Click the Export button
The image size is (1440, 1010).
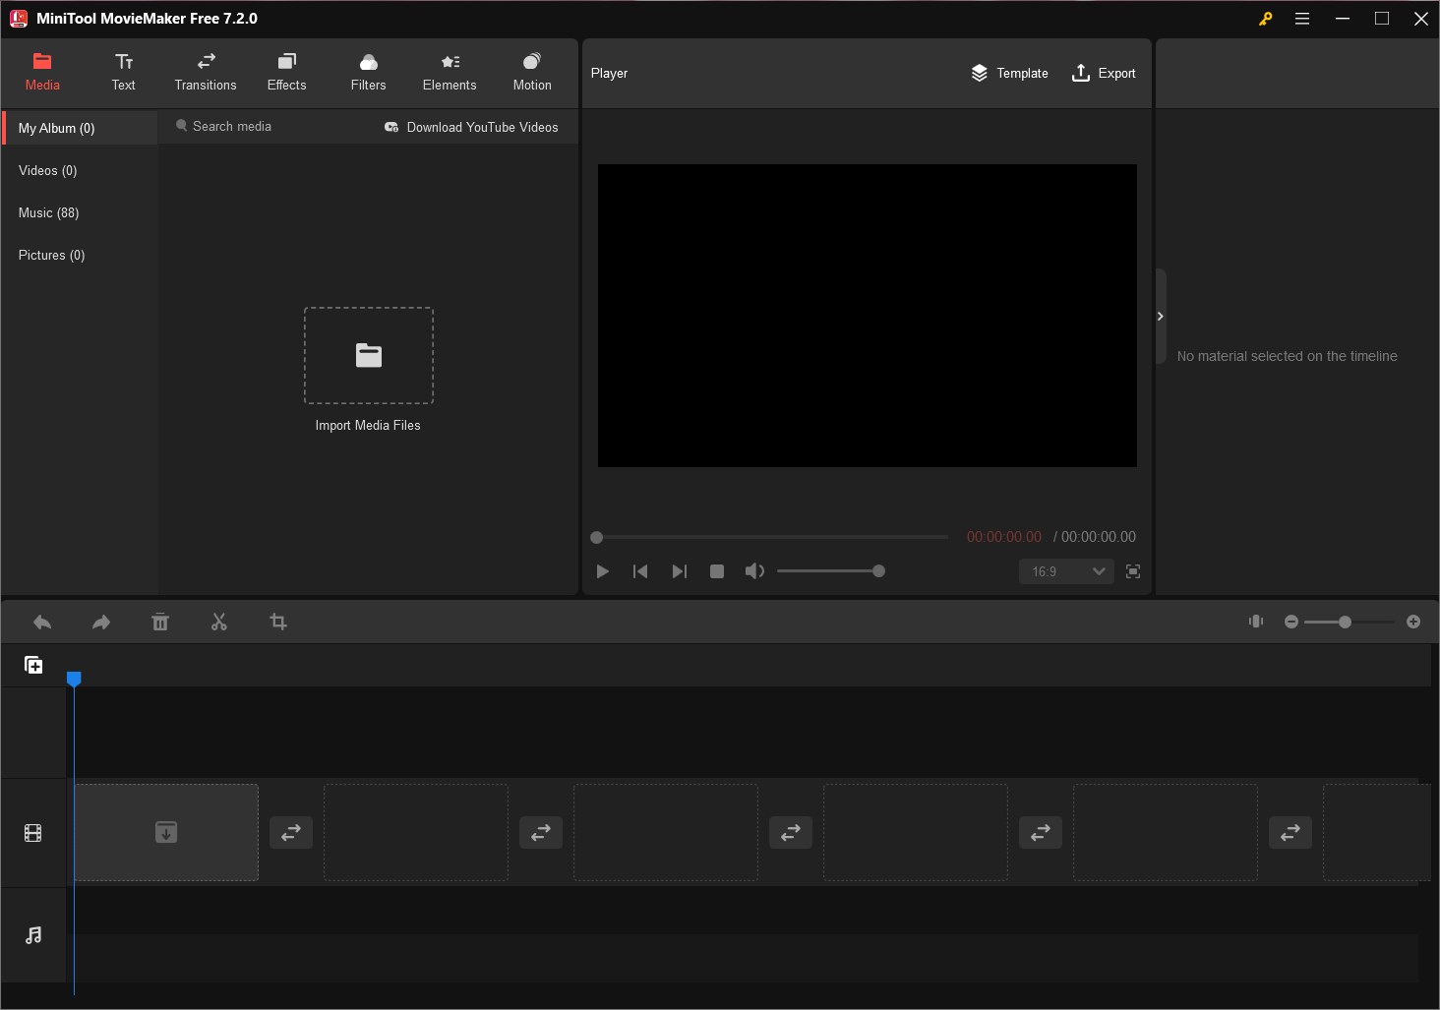tap(1104, 73)
